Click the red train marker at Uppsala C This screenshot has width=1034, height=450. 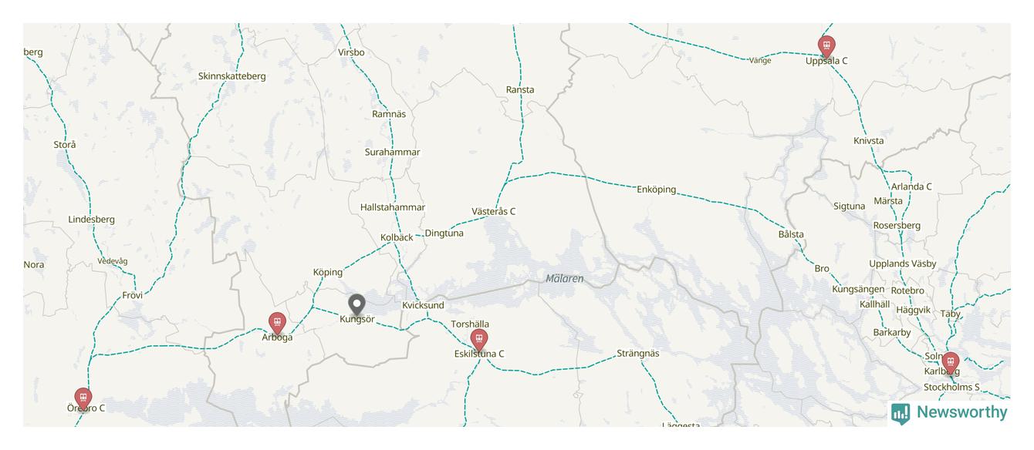[x=826, y=46]
